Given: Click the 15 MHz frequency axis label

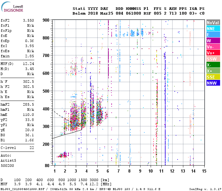Looking at the screenshot, I should (x=204, y=171).
